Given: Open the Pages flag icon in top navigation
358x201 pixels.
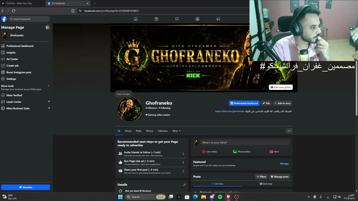Looking at the screenshot, I should tap(177, 19).
